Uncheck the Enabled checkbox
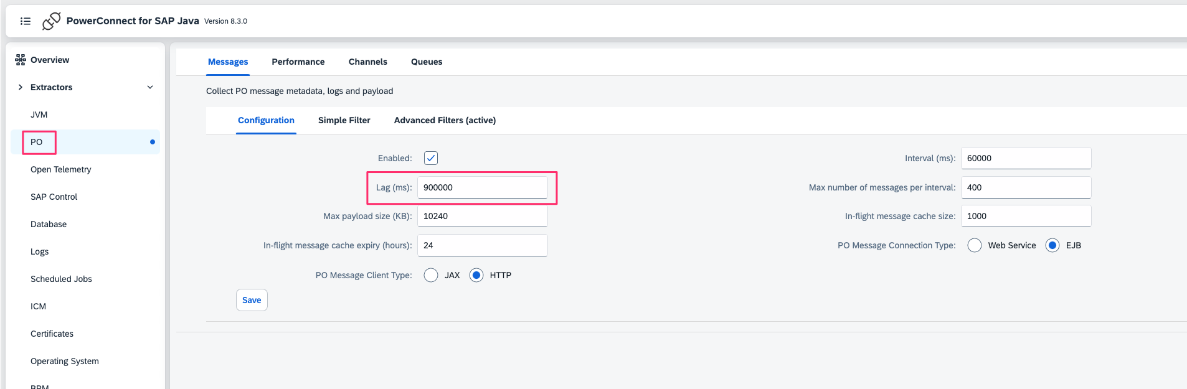 coord(431,158)
